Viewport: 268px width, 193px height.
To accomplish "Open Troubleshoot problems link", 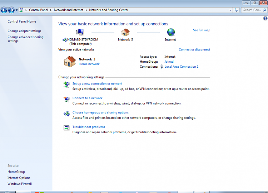I will click(89, 127).
